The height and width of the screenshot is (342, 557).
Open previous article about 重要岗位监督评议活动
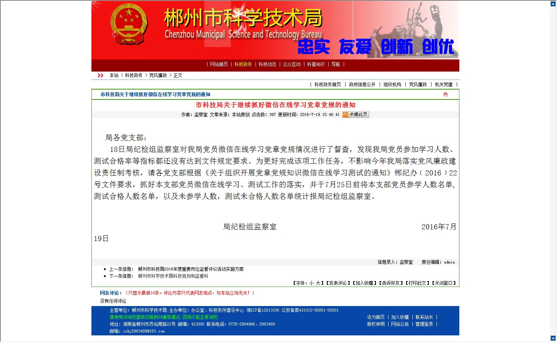click(191, 269)
